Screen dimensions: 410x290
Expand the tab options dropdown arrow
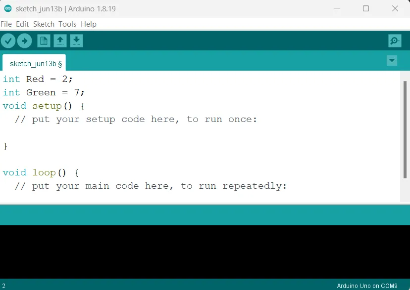(392, 61)
